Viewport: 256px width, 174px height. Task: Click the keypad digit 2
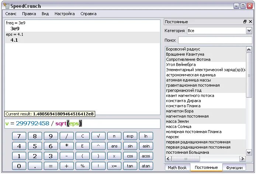pyautogui.click(x=35, y=156)
